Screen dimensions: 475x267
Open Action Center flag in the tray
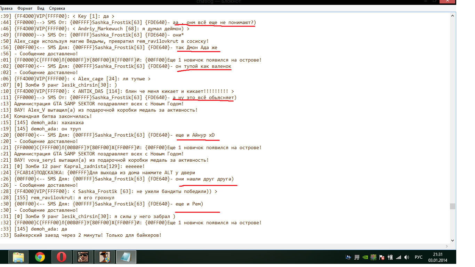pyautogui.click(x=382, y=257)
